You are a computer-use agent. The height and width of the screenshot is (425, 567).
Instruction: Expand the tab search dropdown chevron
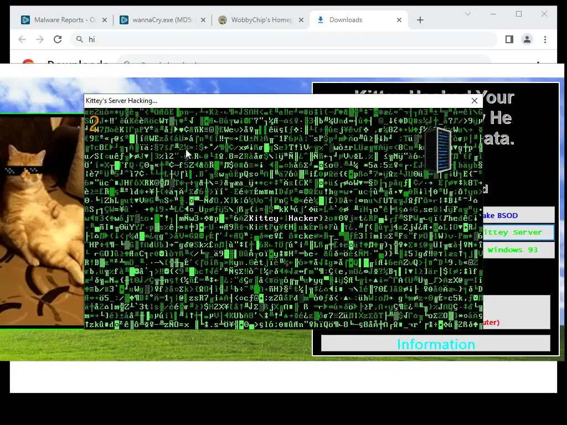coord(467,14)
